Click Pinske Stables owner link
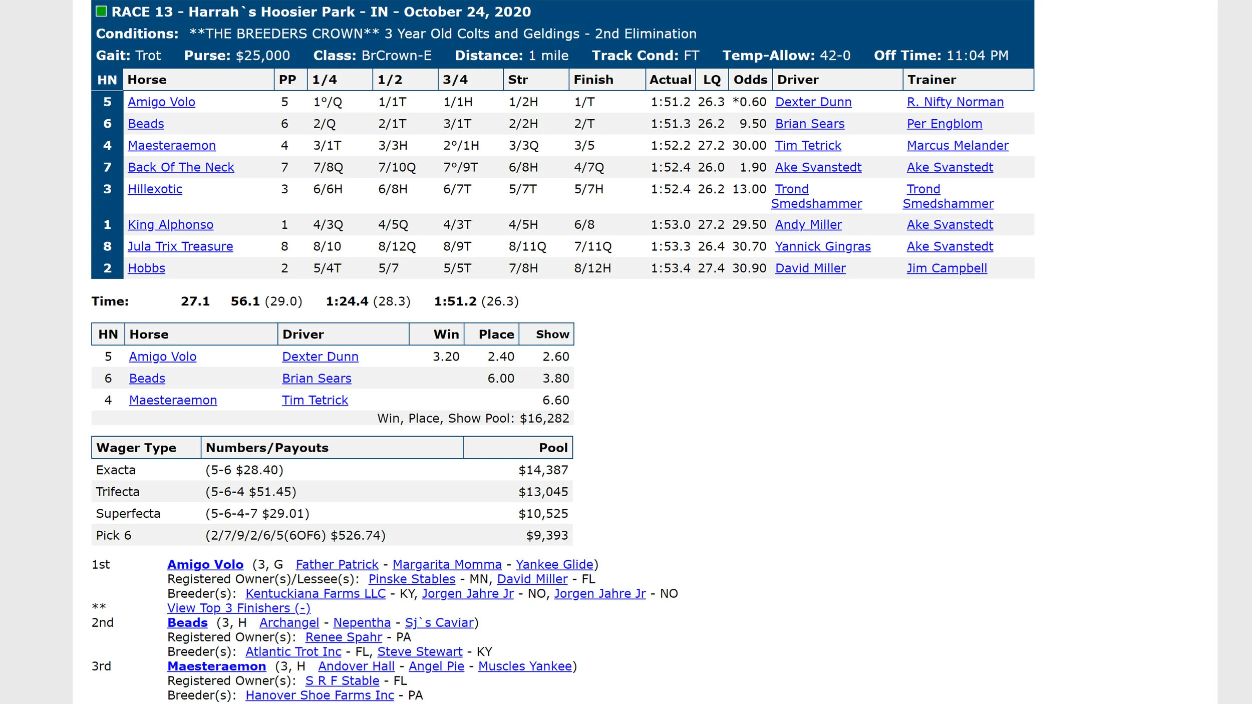1252x704 pixels. [x=412, y=579]
